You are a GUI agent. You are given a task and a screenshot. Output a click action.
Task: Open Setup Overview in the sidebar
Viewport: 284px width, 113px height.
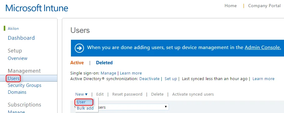[17, 58]
